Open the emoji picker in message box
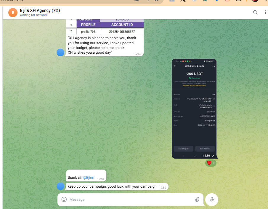The height and width of the screenshot is (209, 268). [64, 200]
